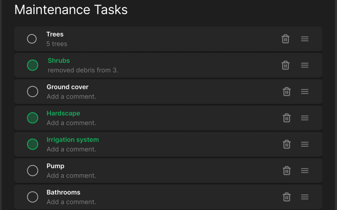Click the reorder handle on Shrubs row
This screenshot has height=210, width=337.
pos(305,65)
